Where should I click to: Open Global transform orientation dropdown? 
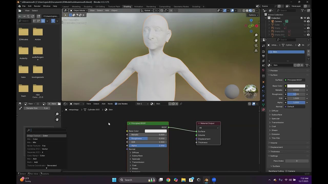coord(147,10)
